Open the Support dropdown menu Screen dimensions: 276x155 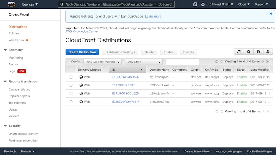(x=262, y=4)
